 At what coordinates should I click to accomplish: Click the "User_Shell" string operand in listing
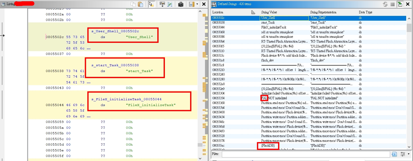(139, 37)
